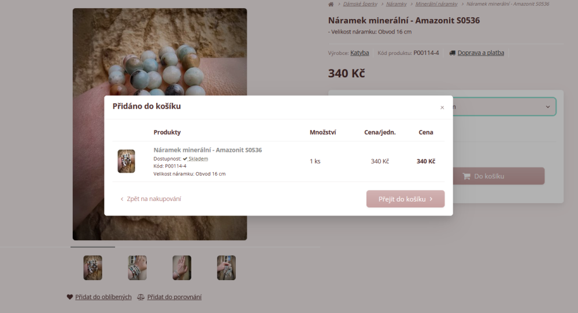Open manufacturer Katyba link
The height and width of the screenshot is (313, 578).
coord(360,53)
